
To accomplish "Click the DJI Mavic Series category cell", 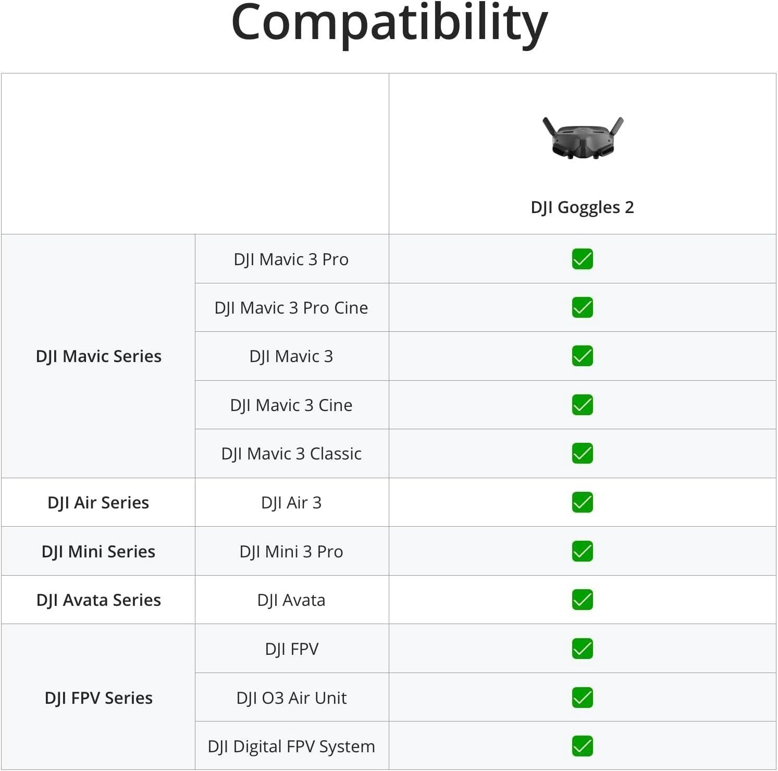I will [98, 356].
